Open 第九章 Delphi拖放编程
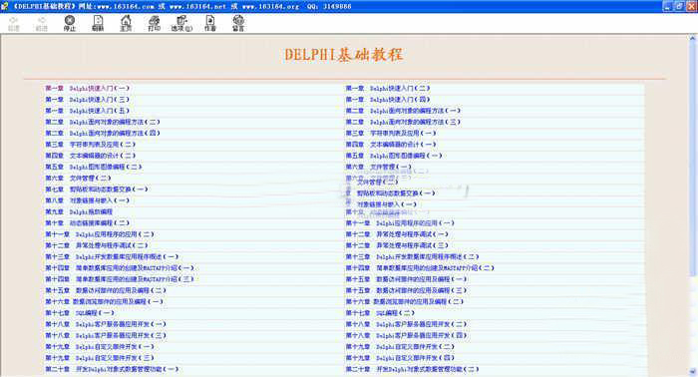 [x=79, y=211]
